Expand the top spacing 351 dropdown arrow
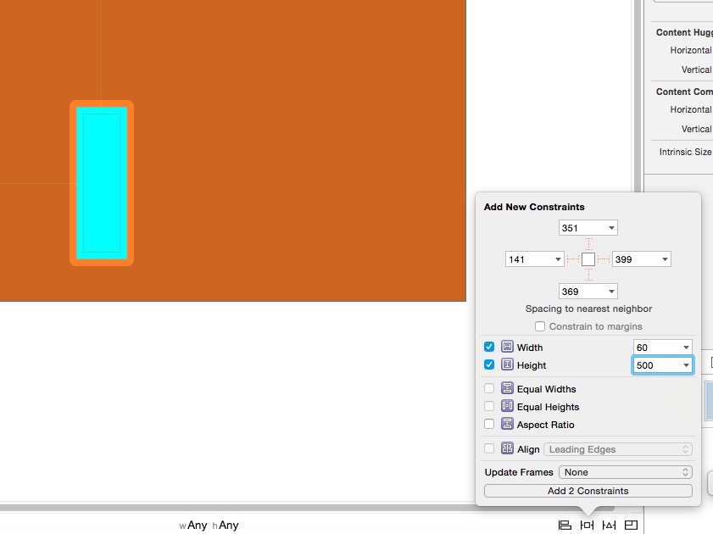Image resolution: width=713 pixels, height=534 pixels. click(610, 228)
